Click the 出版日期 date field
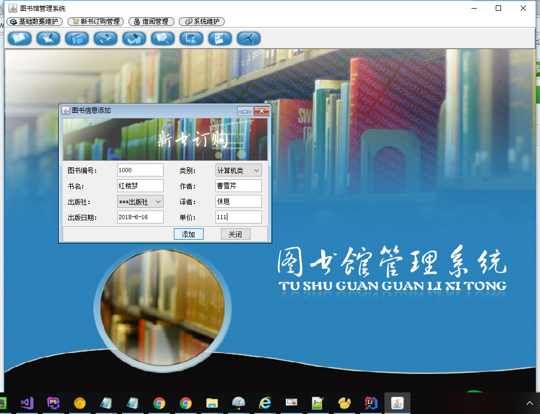 tap(140, 217)
